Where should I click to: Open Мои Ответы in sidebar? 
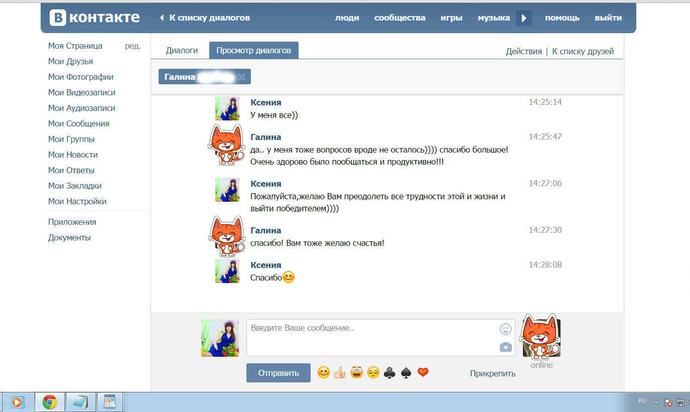pos(71,170)
